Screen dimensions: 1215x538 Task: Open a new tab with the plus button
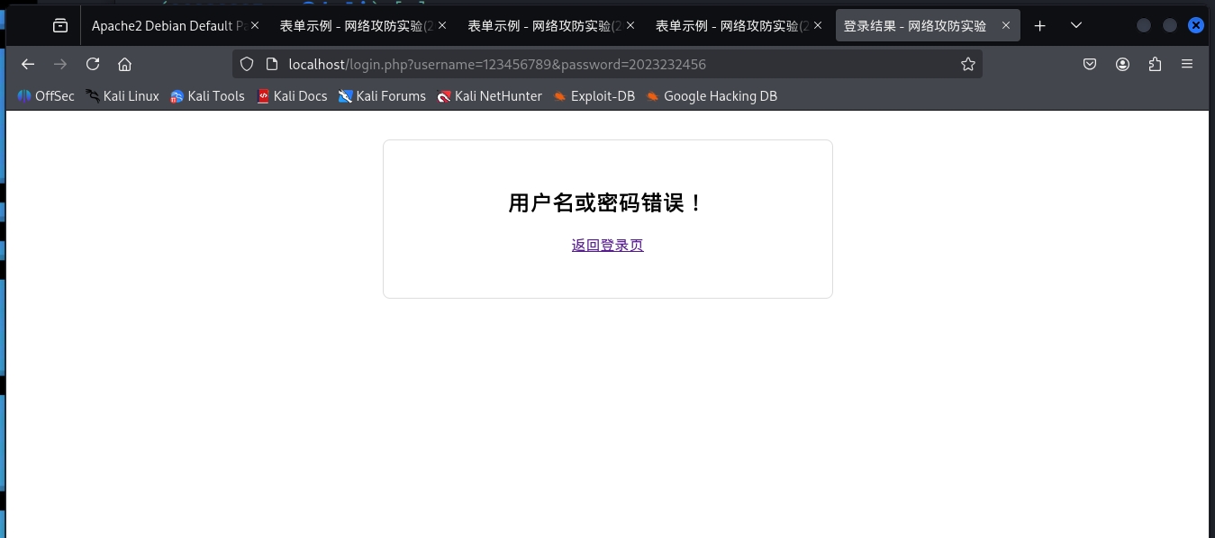coord(1039,25)
